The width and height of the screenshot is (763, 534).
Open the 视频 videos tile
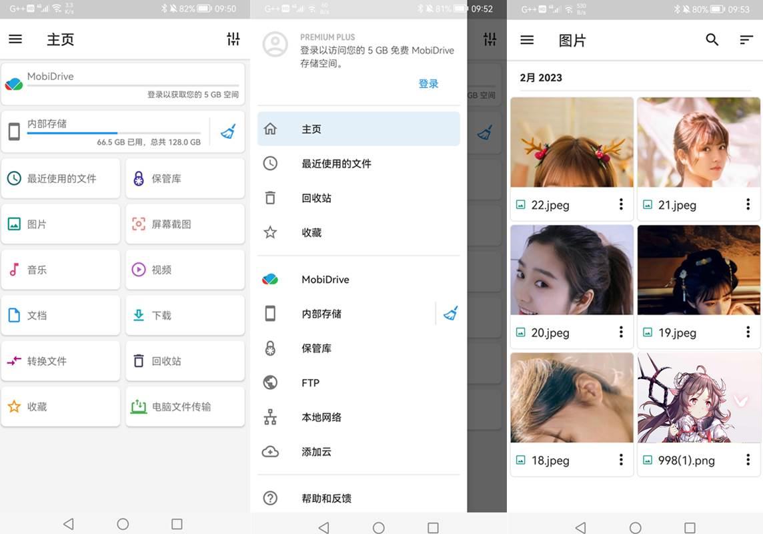(185, 270)
